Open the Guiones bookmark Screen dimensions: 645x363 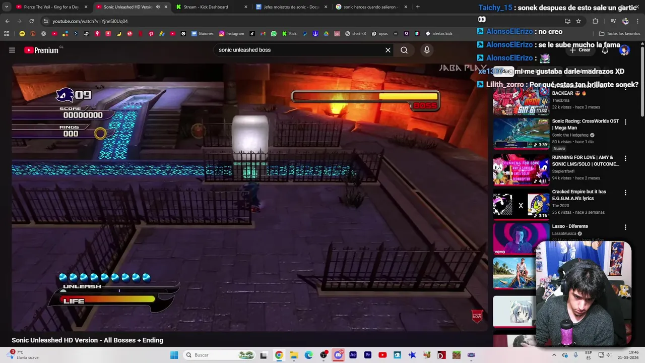203,34
